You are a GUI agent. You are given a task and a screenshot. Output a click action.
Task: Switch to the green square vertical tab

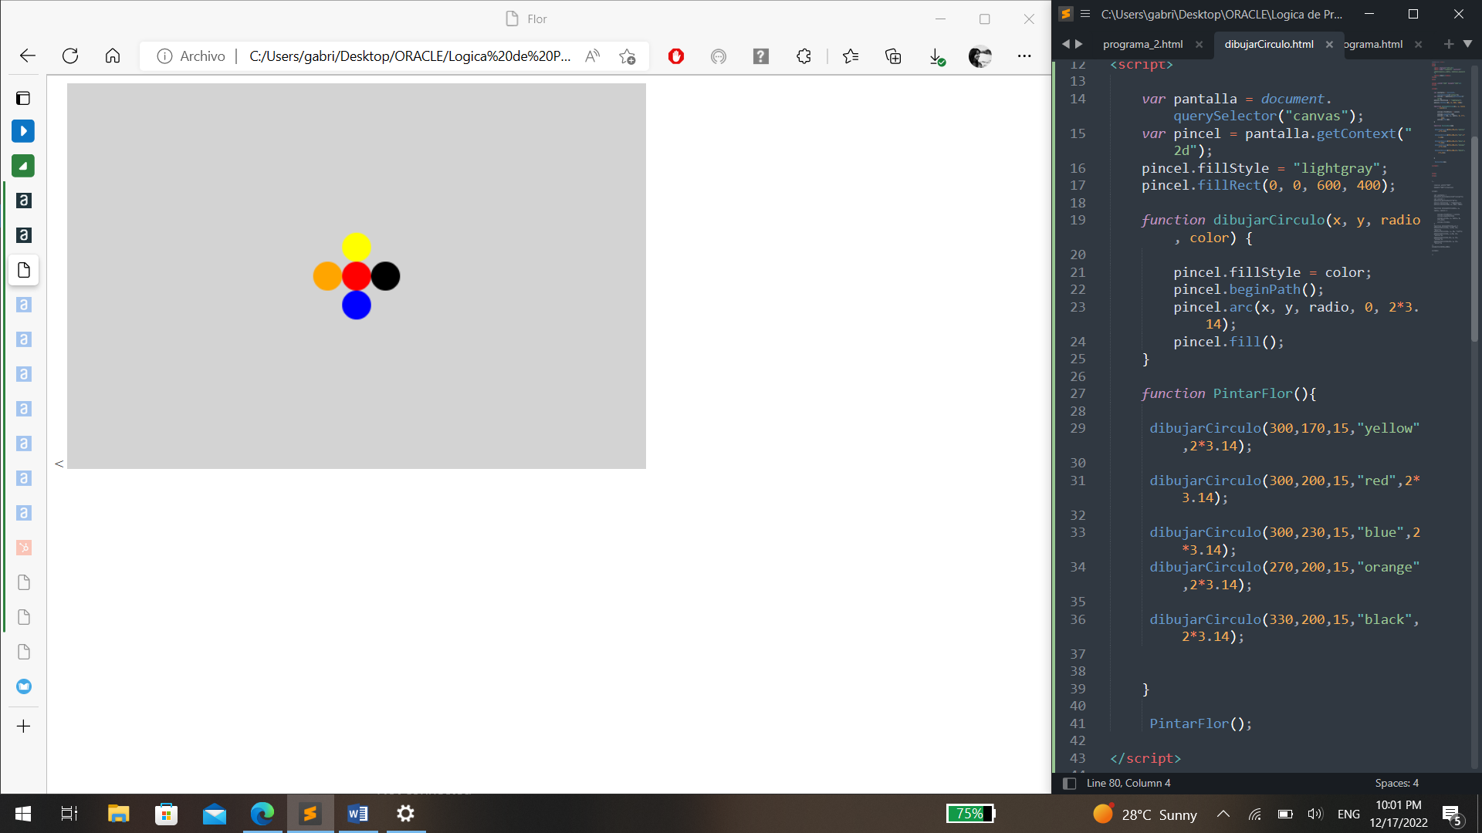23,166
